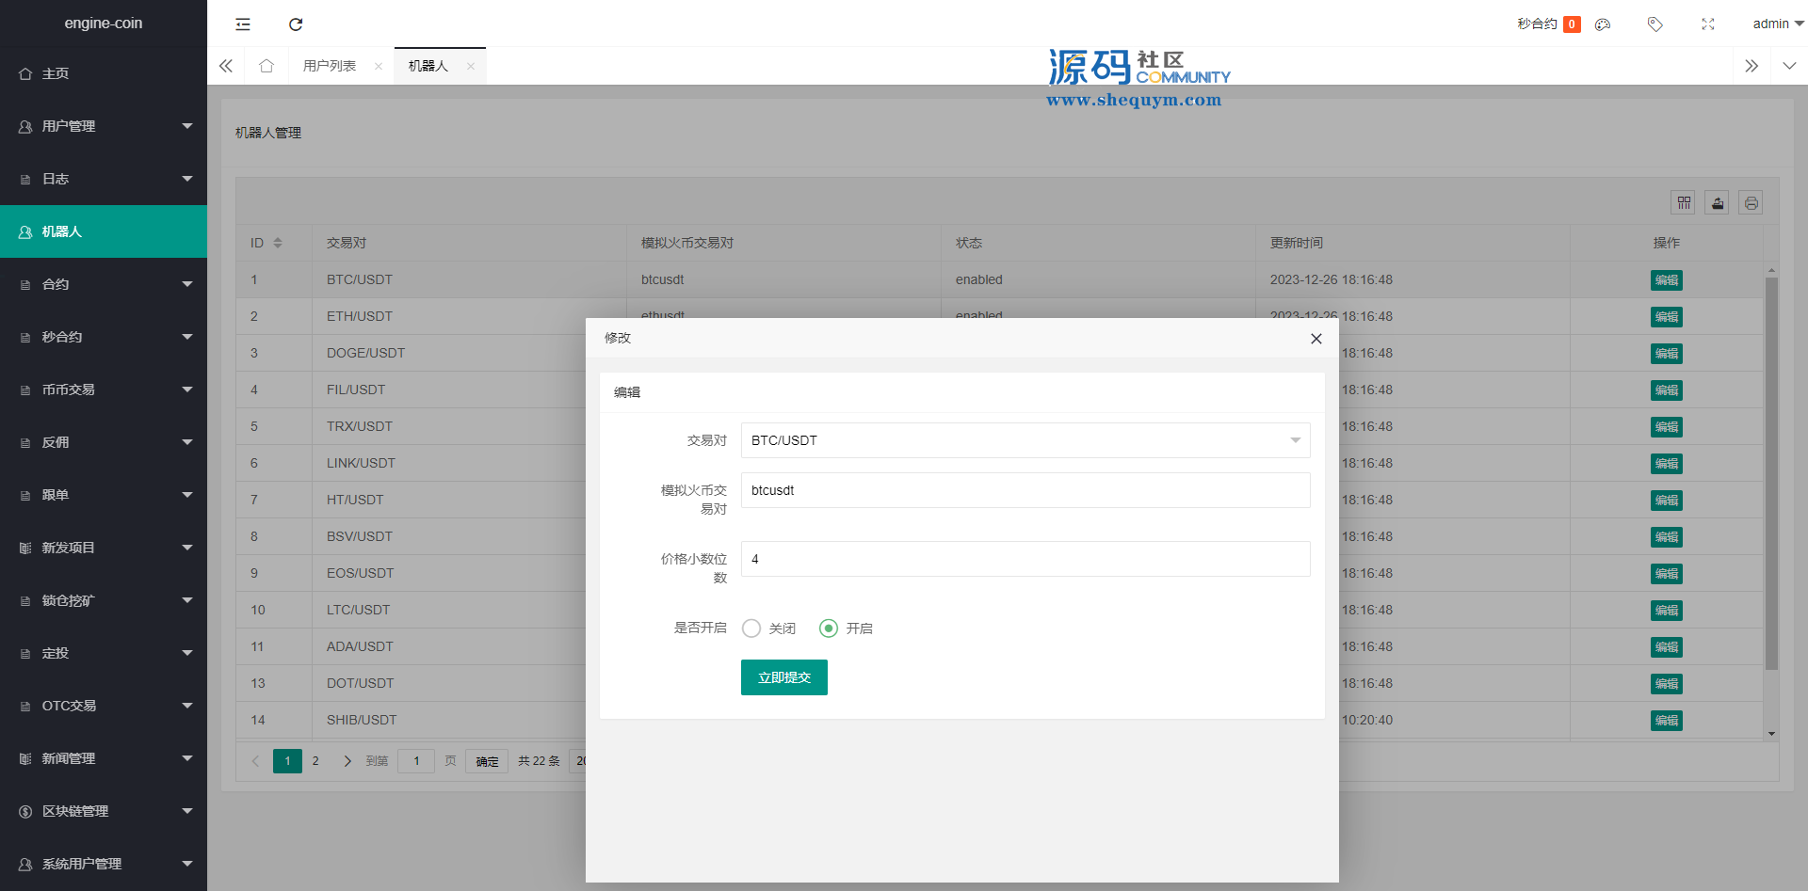
Task: Expand 系统用户管理 sidebar menu
Action: tap(104, 864)
